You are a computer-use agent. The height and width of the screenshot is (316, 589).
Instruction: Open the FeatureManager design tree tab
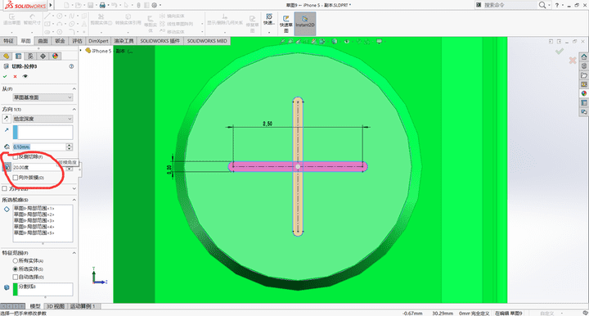point(6,56)
